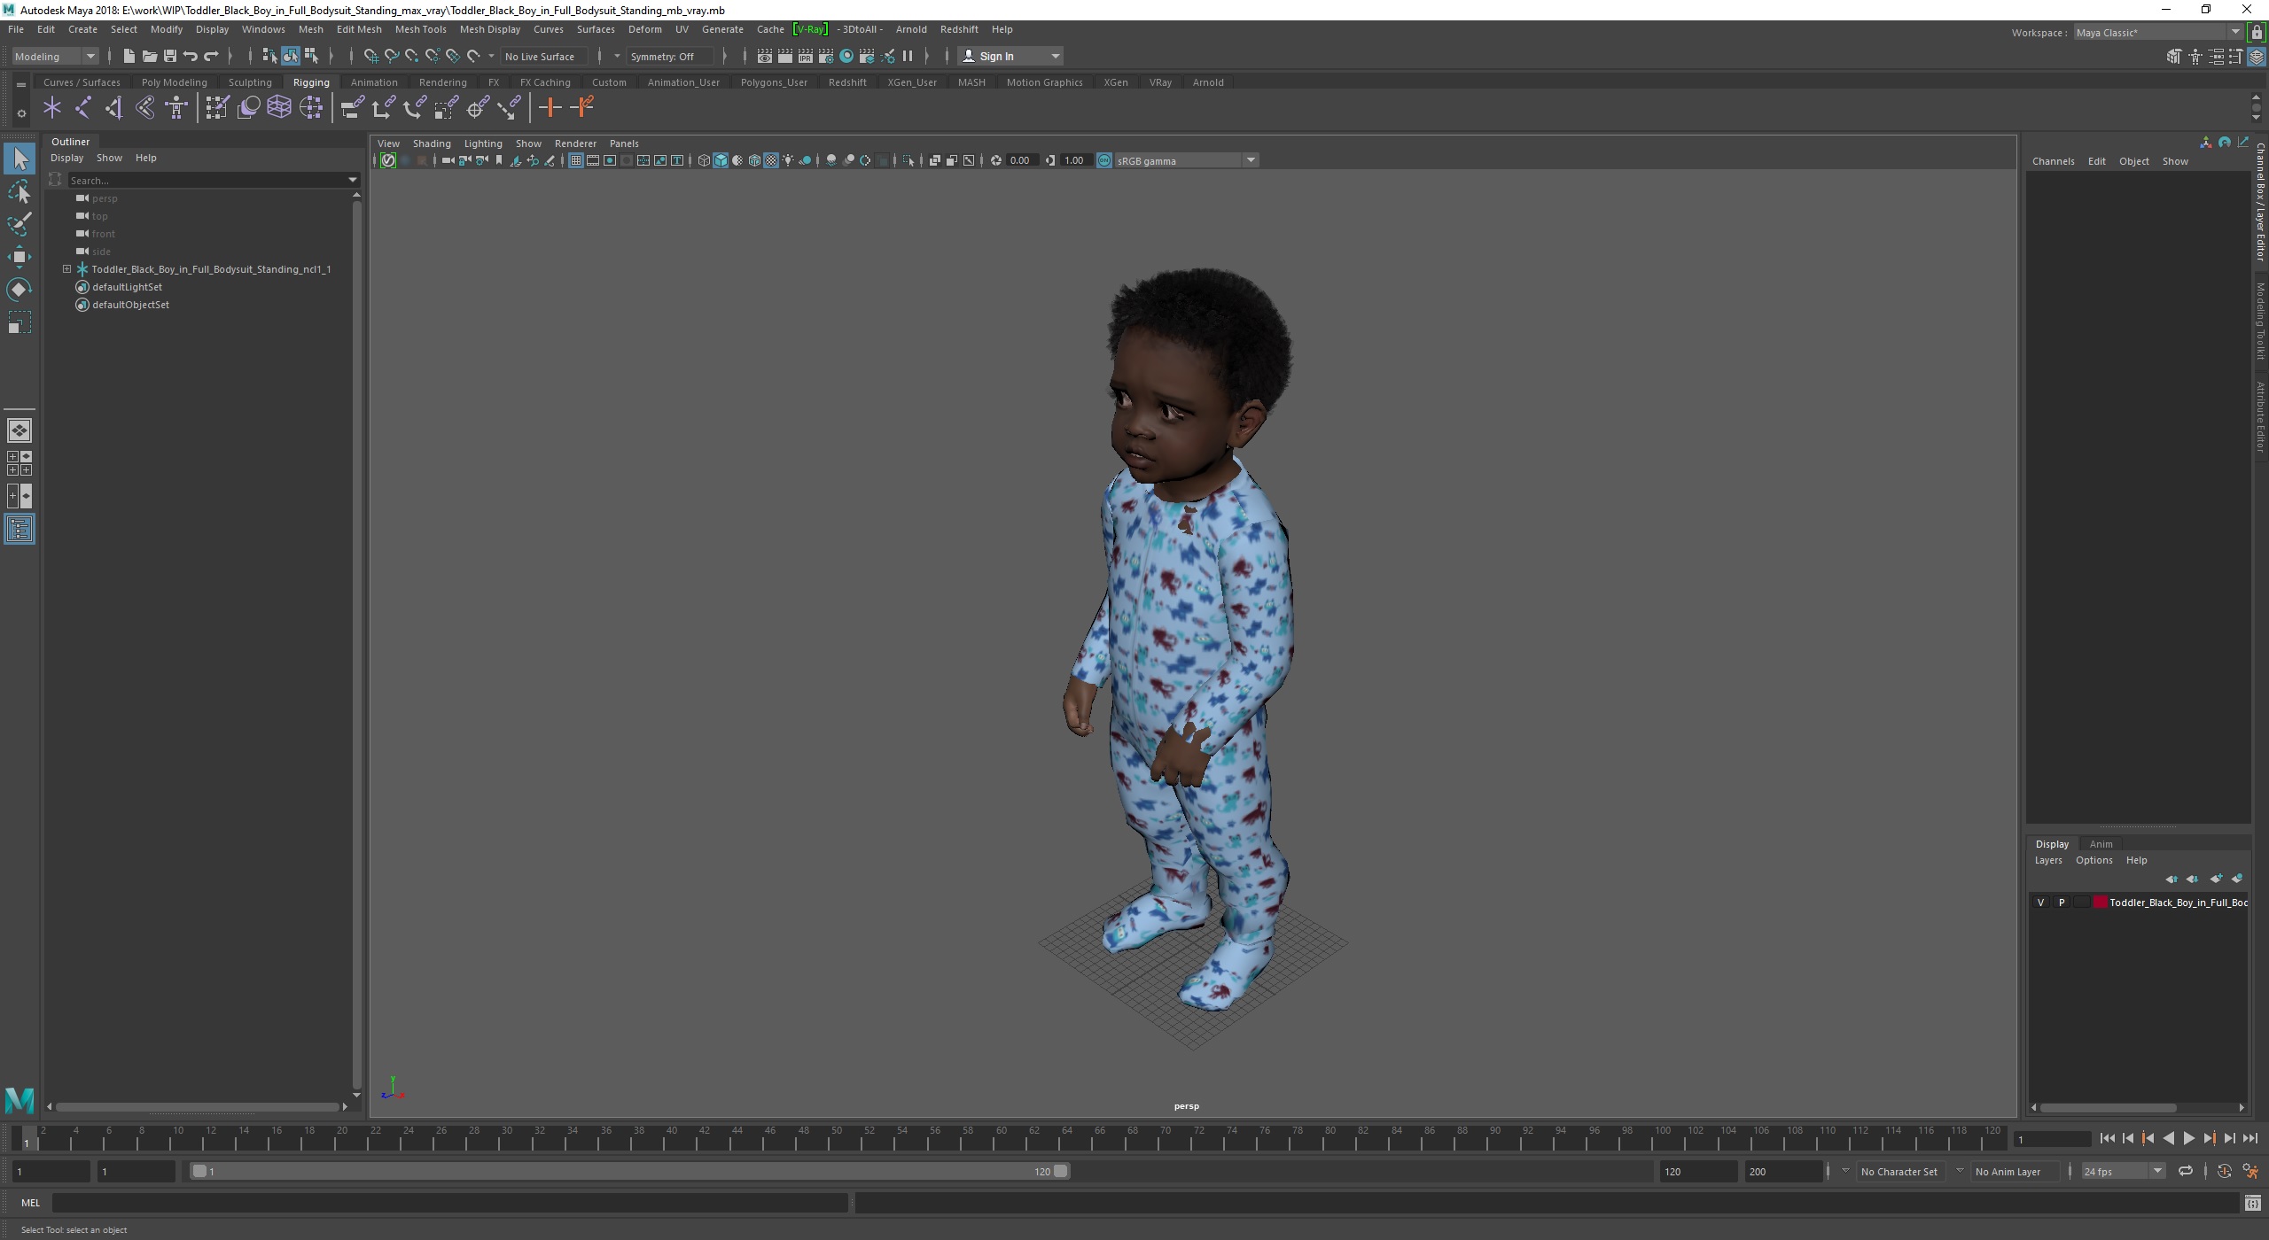Go to the start of the playback range

pos(2108,1139)
